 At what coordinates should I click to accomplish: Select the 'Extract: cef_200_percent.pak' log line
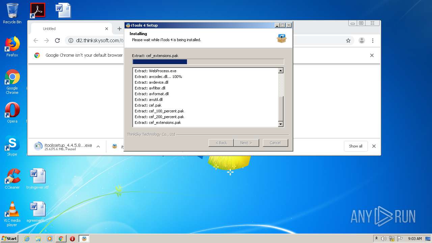(159, 117)
